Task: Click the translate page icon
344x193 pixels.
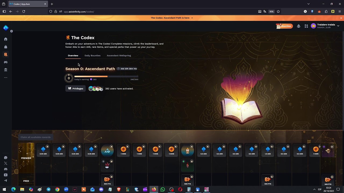Action: click(x=265, y=12)
